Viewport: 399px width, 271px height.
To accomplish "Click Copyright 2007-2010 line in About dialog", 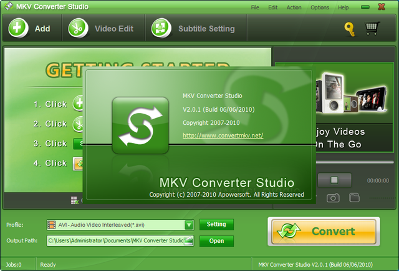I will pos(211,122).
